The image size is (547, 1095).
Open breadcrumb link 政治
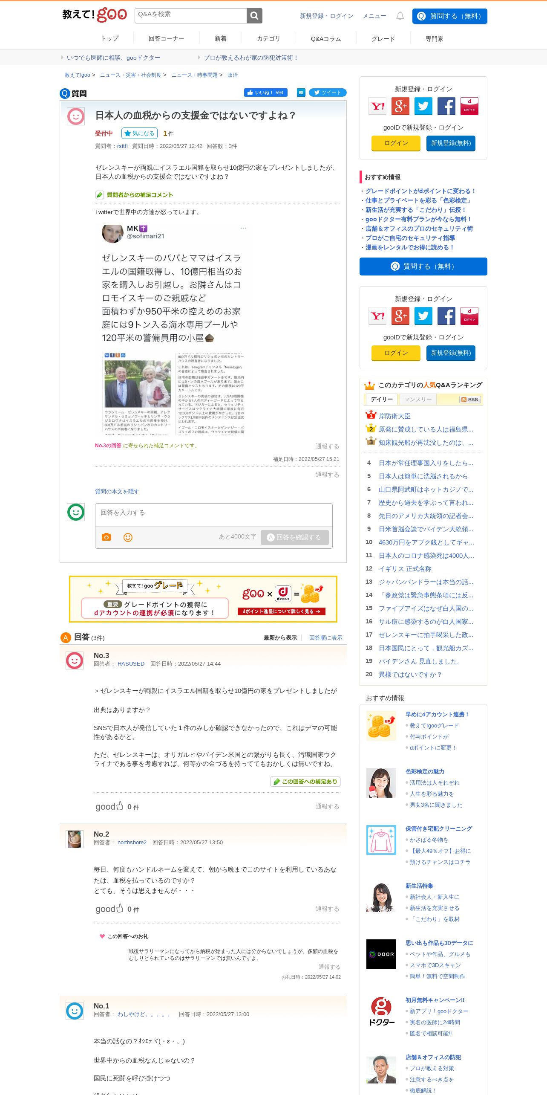(x=233, y=75)
